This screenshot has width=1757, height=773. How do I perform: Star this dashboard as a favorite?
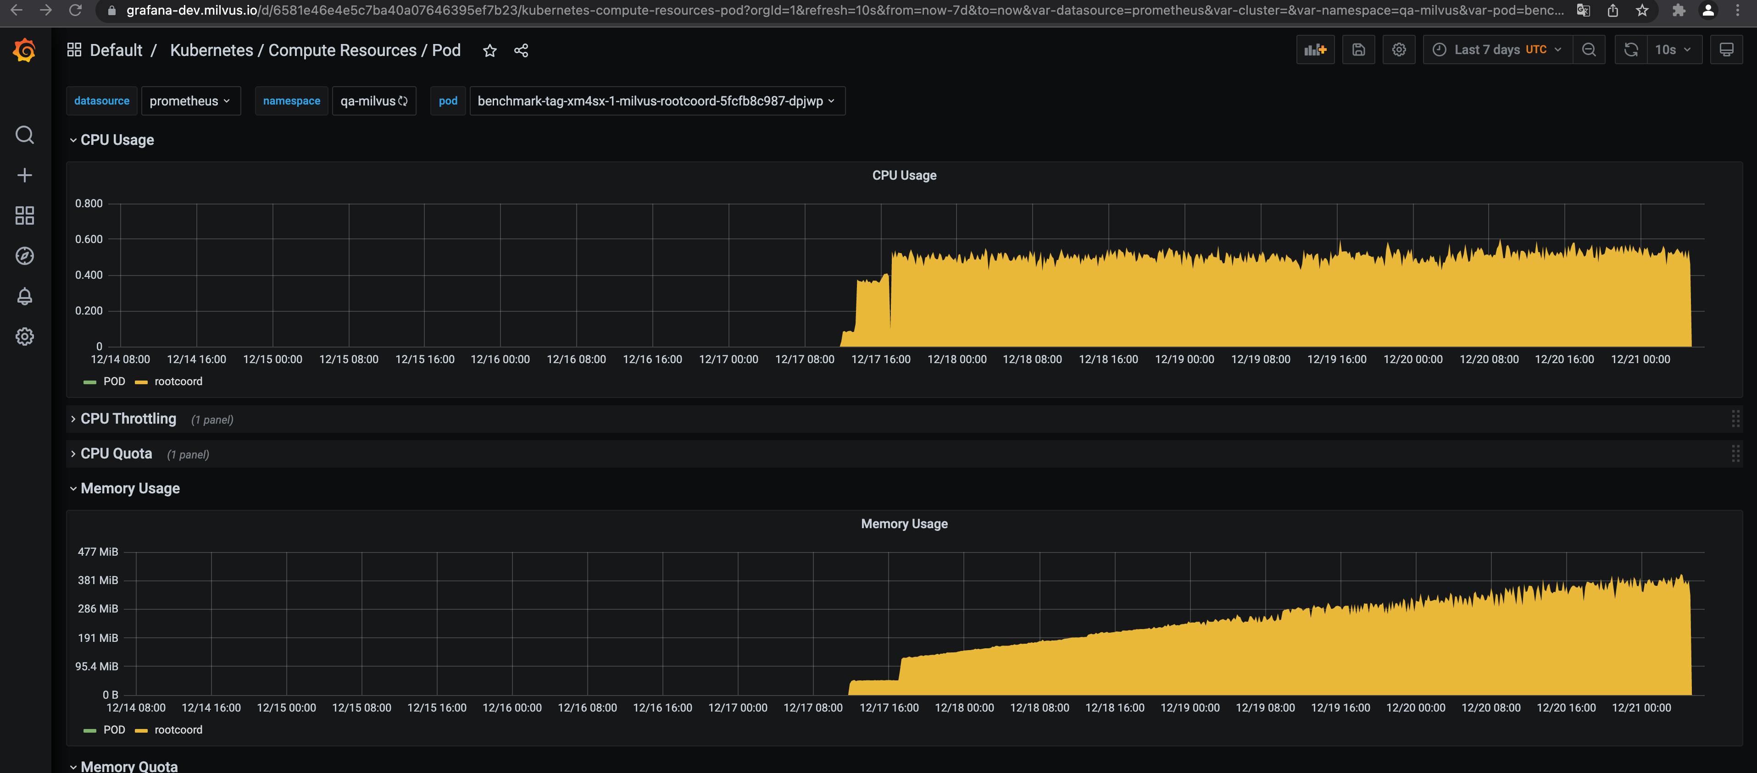coord(490,50)
